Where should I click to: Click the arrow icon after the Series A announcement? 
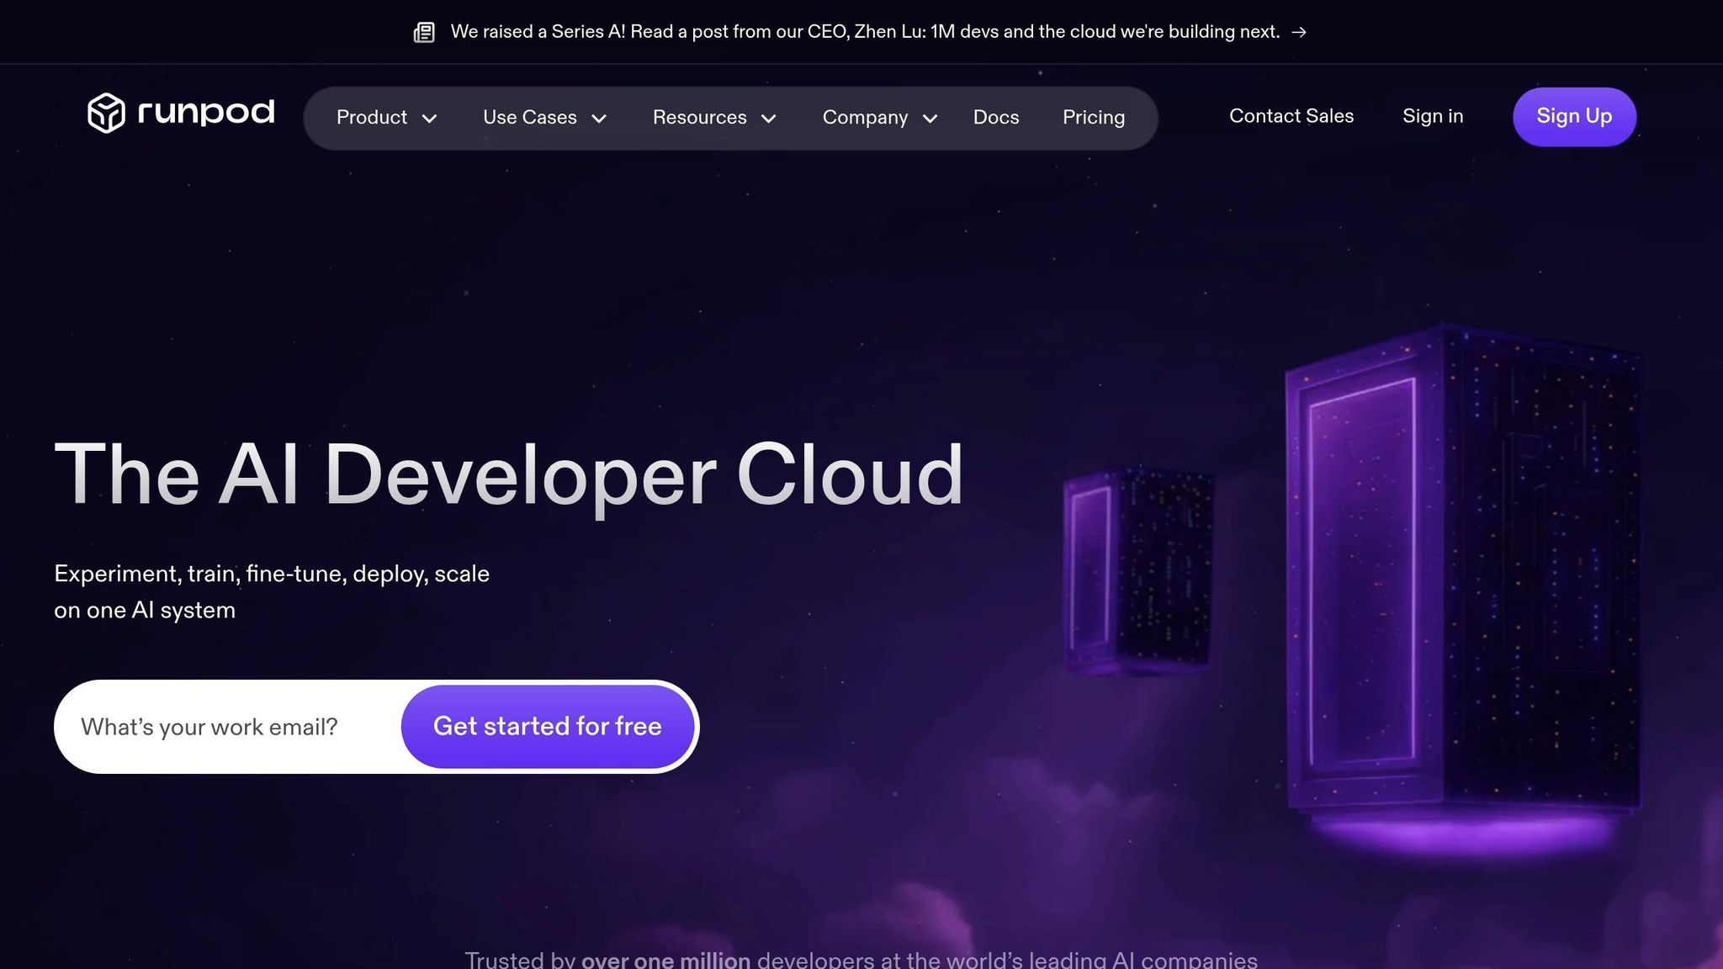point(1299,32)
